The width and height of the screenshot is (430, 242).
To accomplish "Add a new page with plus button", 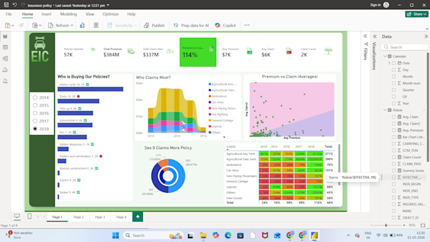I will [x=138, y=217].
